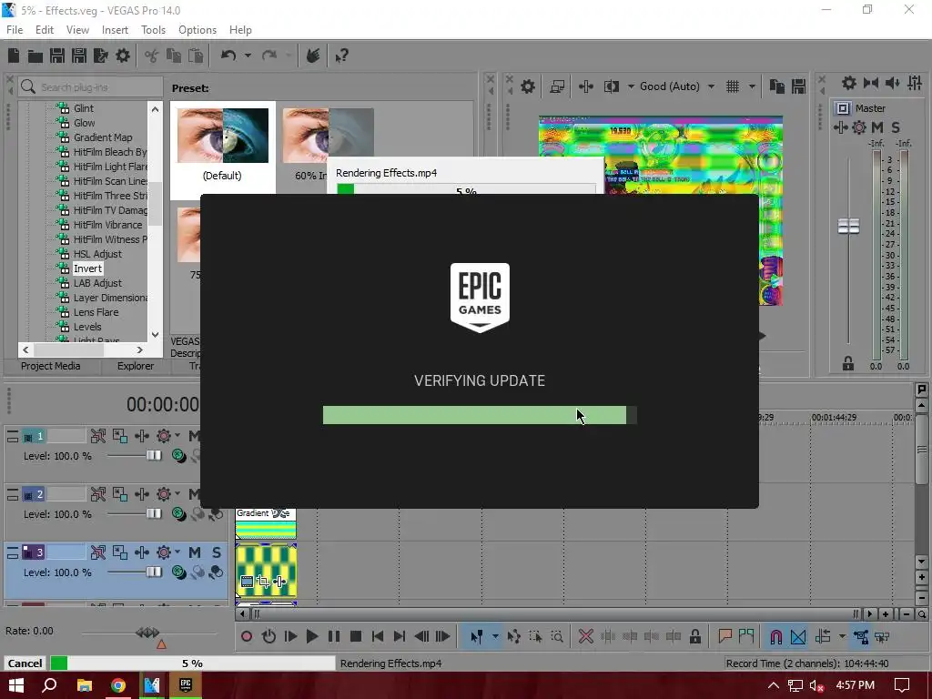Cancel the Effects.mp4 render
The image size is (932, 699).
[x=25, y=664]
